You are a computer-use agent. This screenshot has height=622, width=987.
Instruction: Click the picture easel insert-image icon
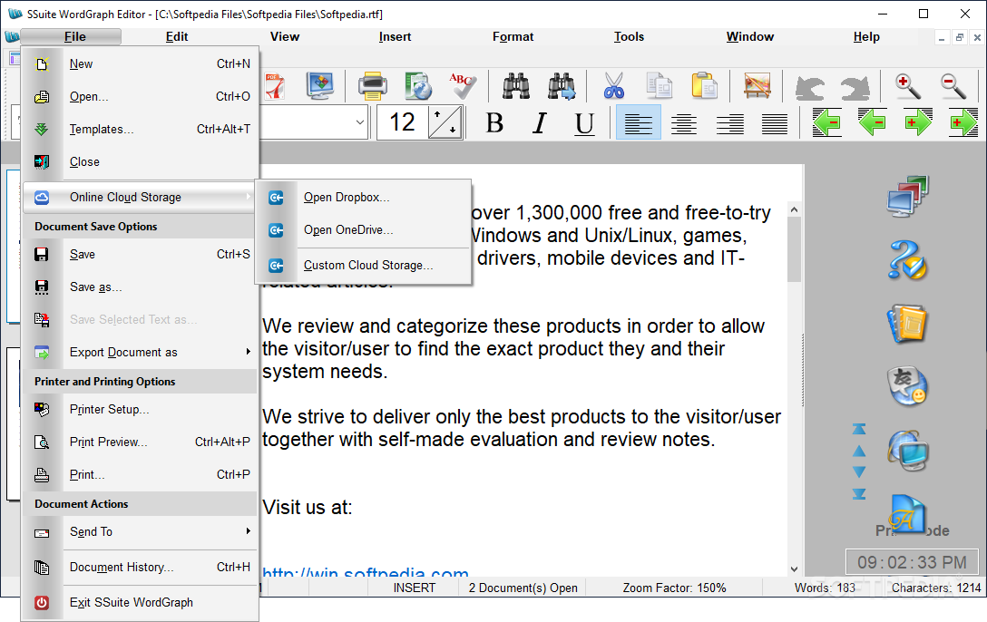(757, 86)
